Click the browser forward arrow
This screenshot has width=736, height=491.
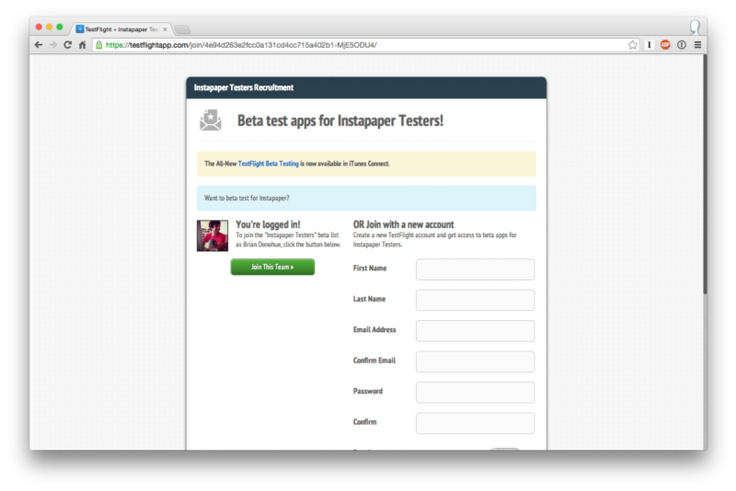coord(53,45)
